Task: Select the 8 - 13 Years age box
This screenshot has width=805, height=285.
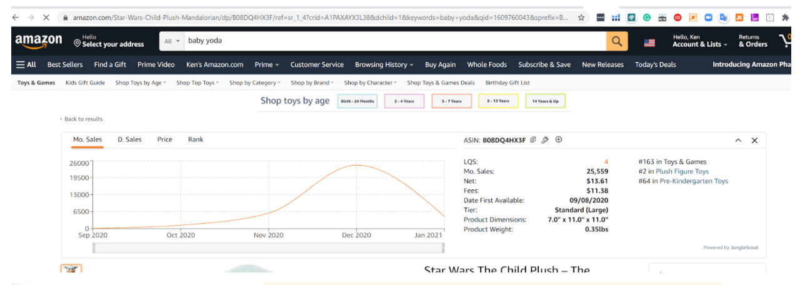Action: click(498, 101)
